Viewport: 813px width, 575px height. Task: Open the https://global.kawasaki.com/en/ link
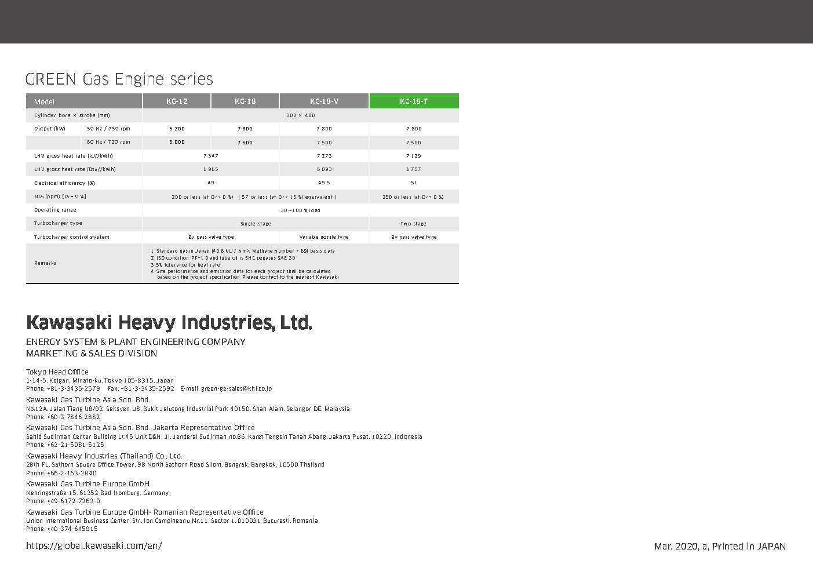94,545
